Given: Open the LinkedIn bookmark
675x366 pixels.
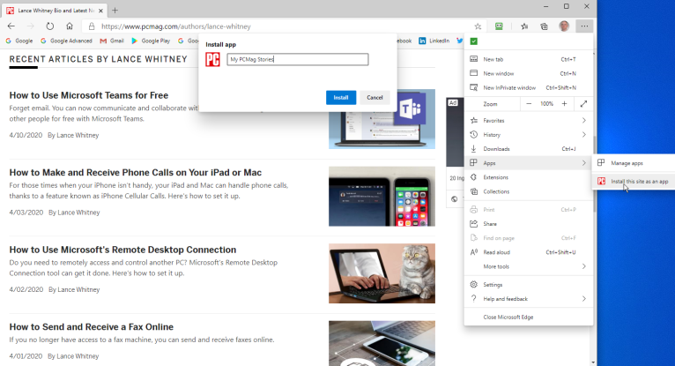Looking at the screenshot, I should point(434,41).
